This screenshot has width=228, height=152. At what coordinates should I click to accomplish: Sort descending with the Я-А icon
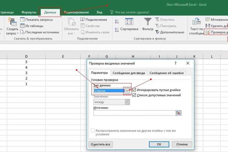(117, 30)
